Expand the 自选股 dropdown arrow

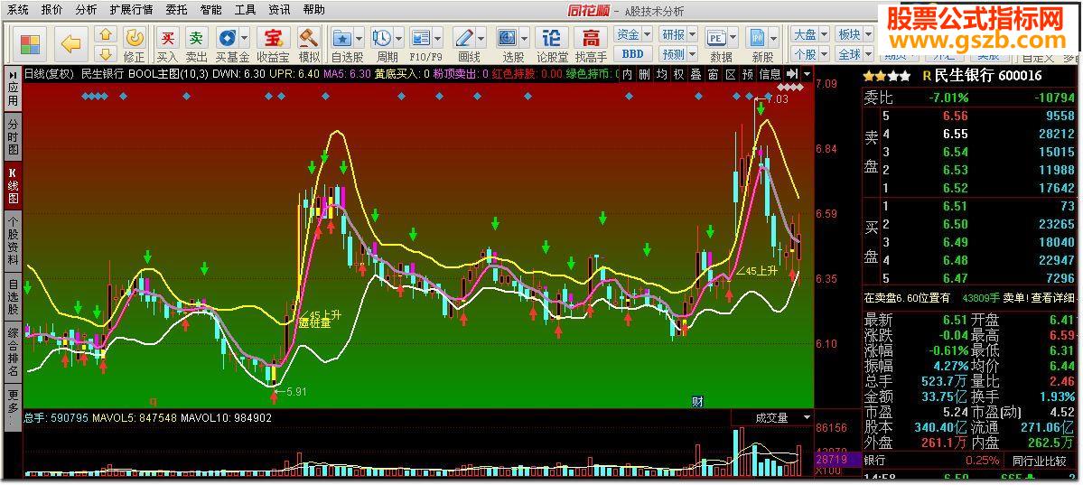359,37
